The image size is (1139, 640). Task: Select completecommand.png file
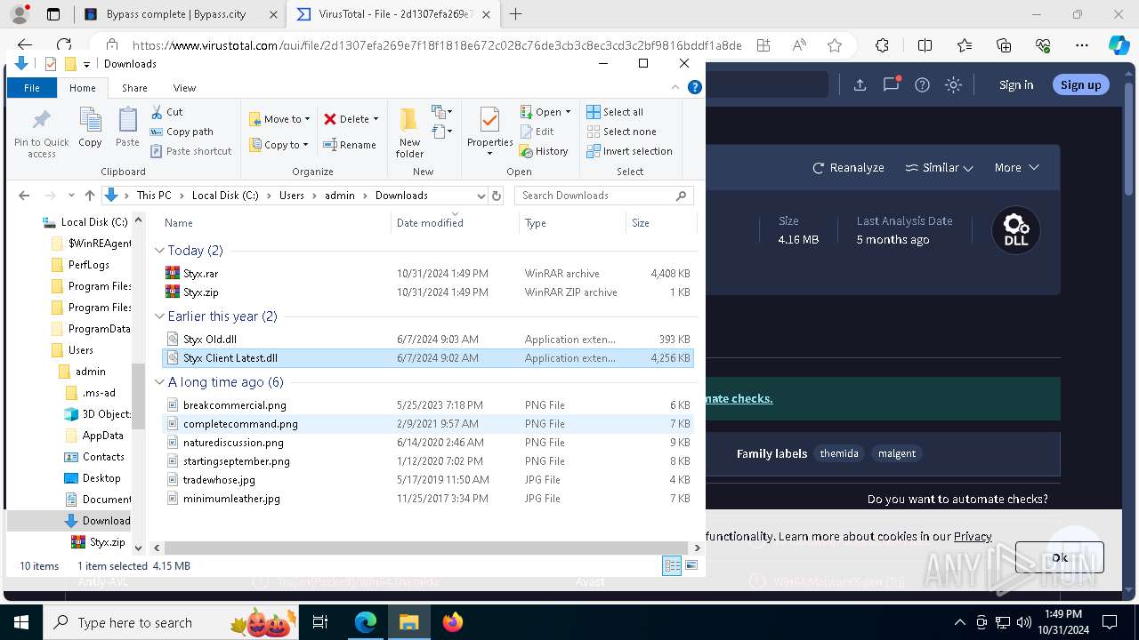click(427, 424)
